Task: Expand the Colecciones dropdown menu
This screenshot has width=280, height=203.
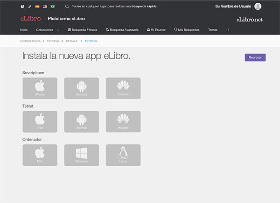Action: point(48,30)
